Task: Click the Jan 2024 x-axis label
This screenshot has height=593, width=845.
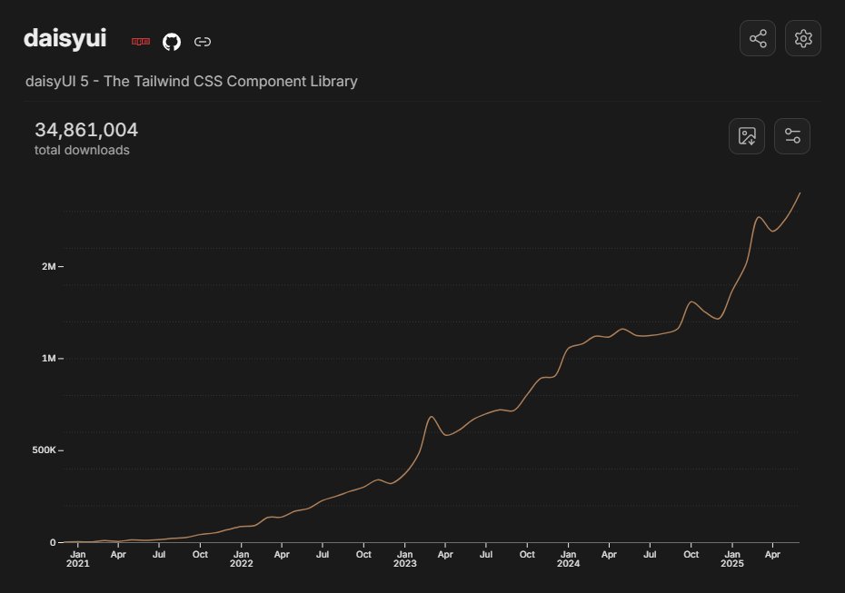Action: click(568, 558)
